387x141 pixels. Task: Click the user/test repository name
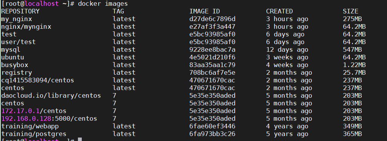coord(18,42)
